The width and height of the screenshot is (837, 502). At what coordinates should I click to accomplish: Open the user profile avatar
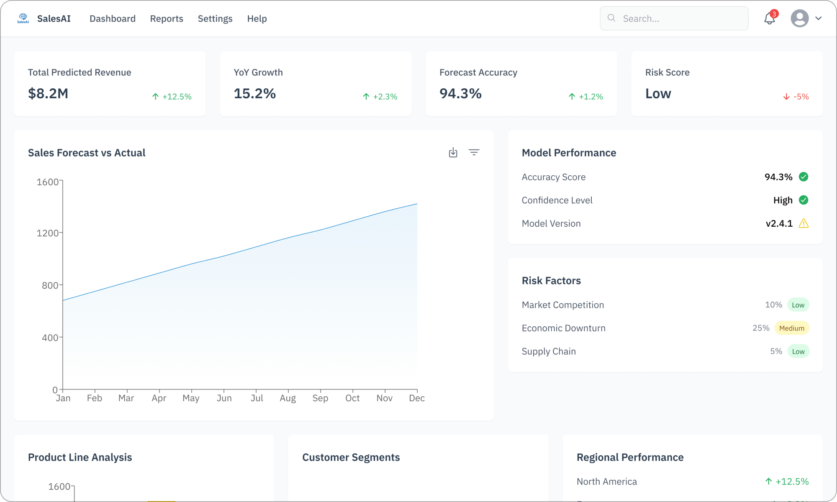pyautogui.click(x=799, y=18)
